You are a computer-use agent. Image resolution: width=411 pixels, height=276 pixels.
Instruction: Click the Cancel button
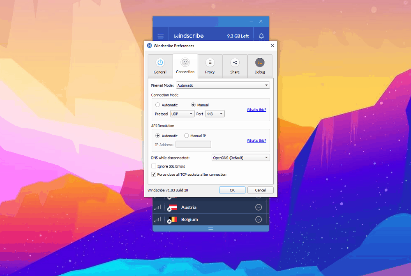pyautogui.click(x=260, y=190)
